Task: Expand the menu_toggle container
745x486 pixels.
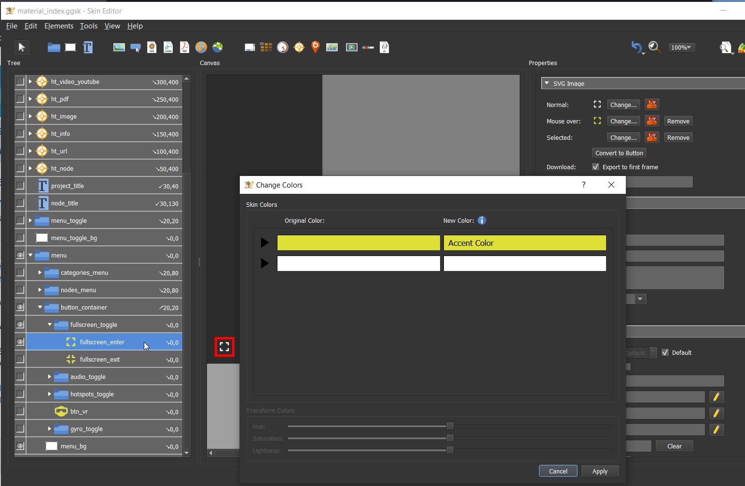Action: tap(30, 220)
